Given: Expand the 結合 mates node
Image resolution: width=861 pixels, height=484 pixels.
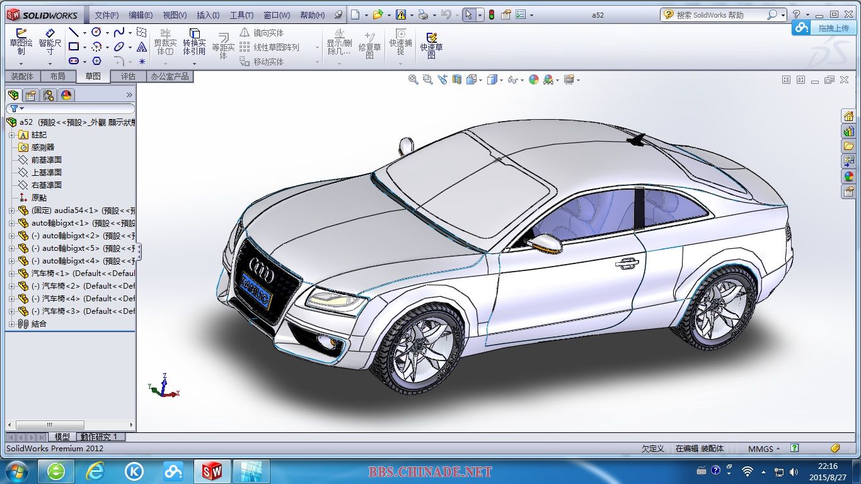Looking at the screenshot, I should (x=11, y=324).
